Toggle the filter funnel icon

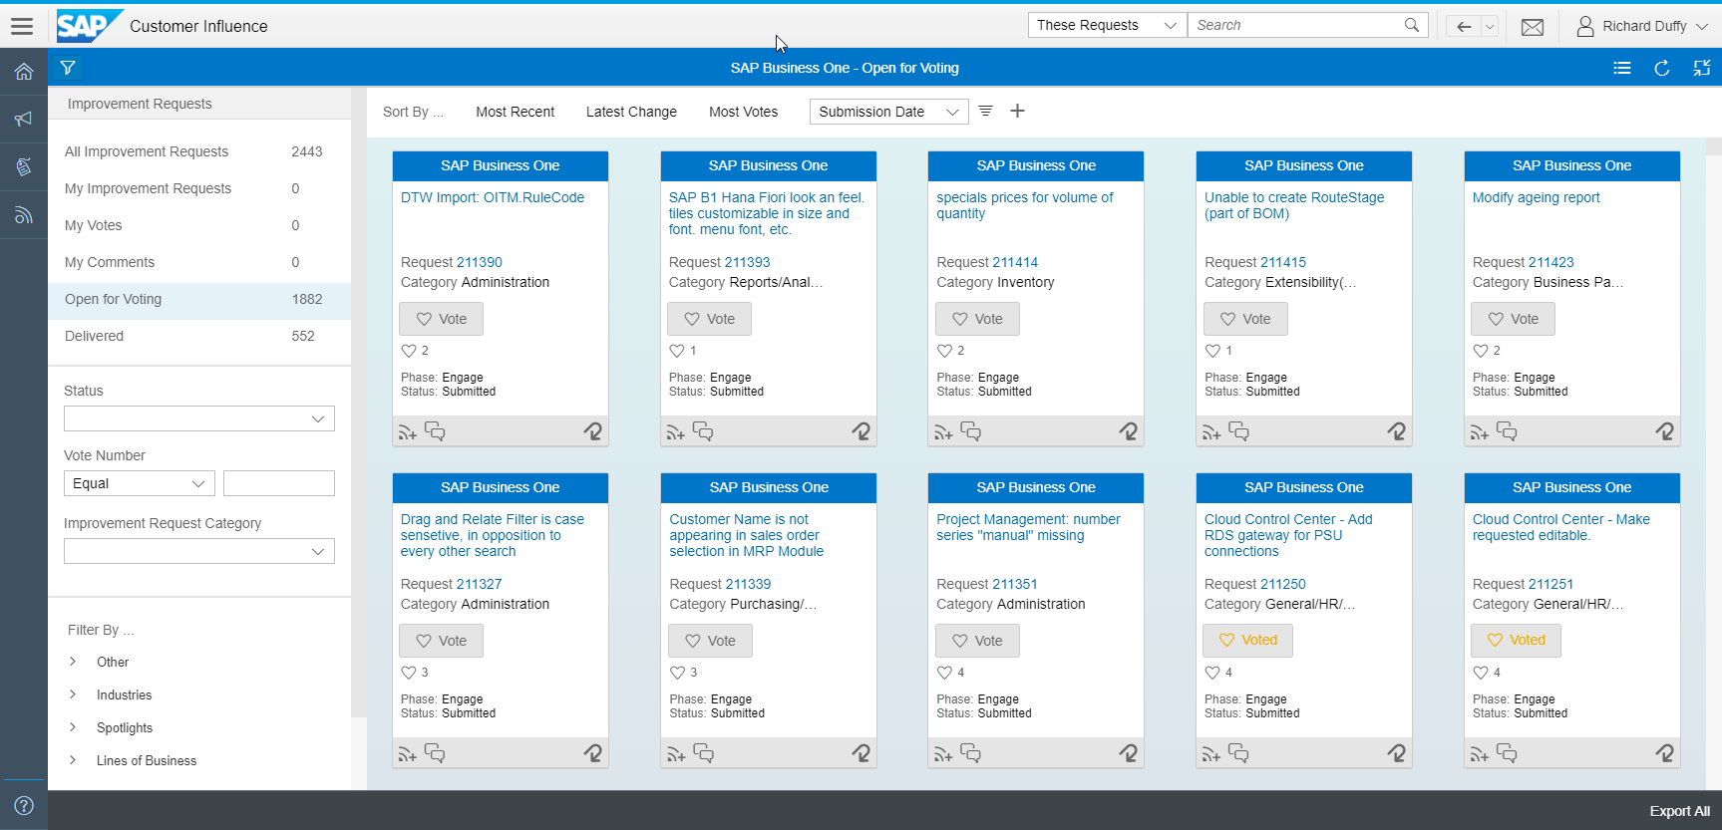(x=68, y=68)
